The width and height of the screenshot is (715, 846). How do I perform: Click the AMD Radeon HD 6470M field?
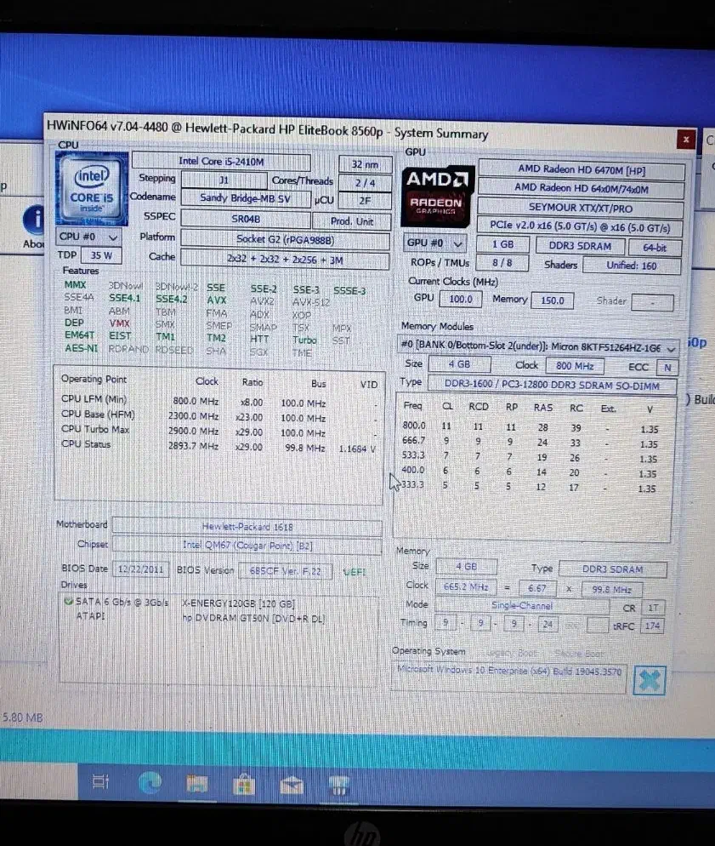click(581, 169)
